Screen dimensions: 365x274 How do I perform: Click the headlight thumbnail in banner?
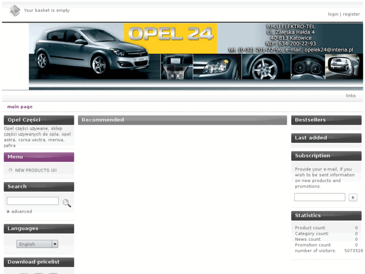(217, 67)
